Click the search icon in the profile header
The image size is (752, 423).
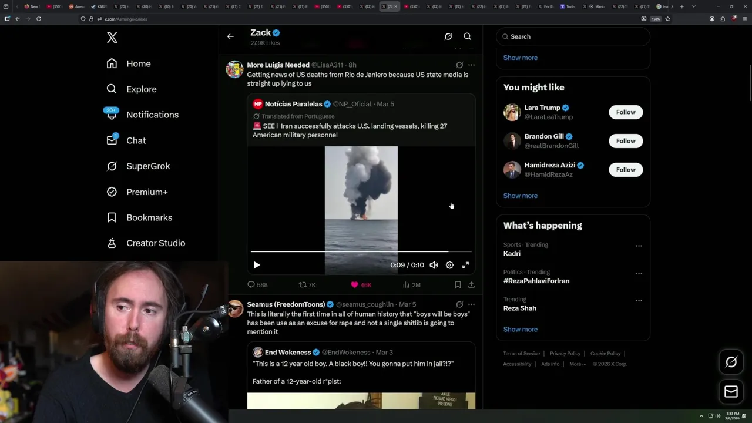coord(468,36)
